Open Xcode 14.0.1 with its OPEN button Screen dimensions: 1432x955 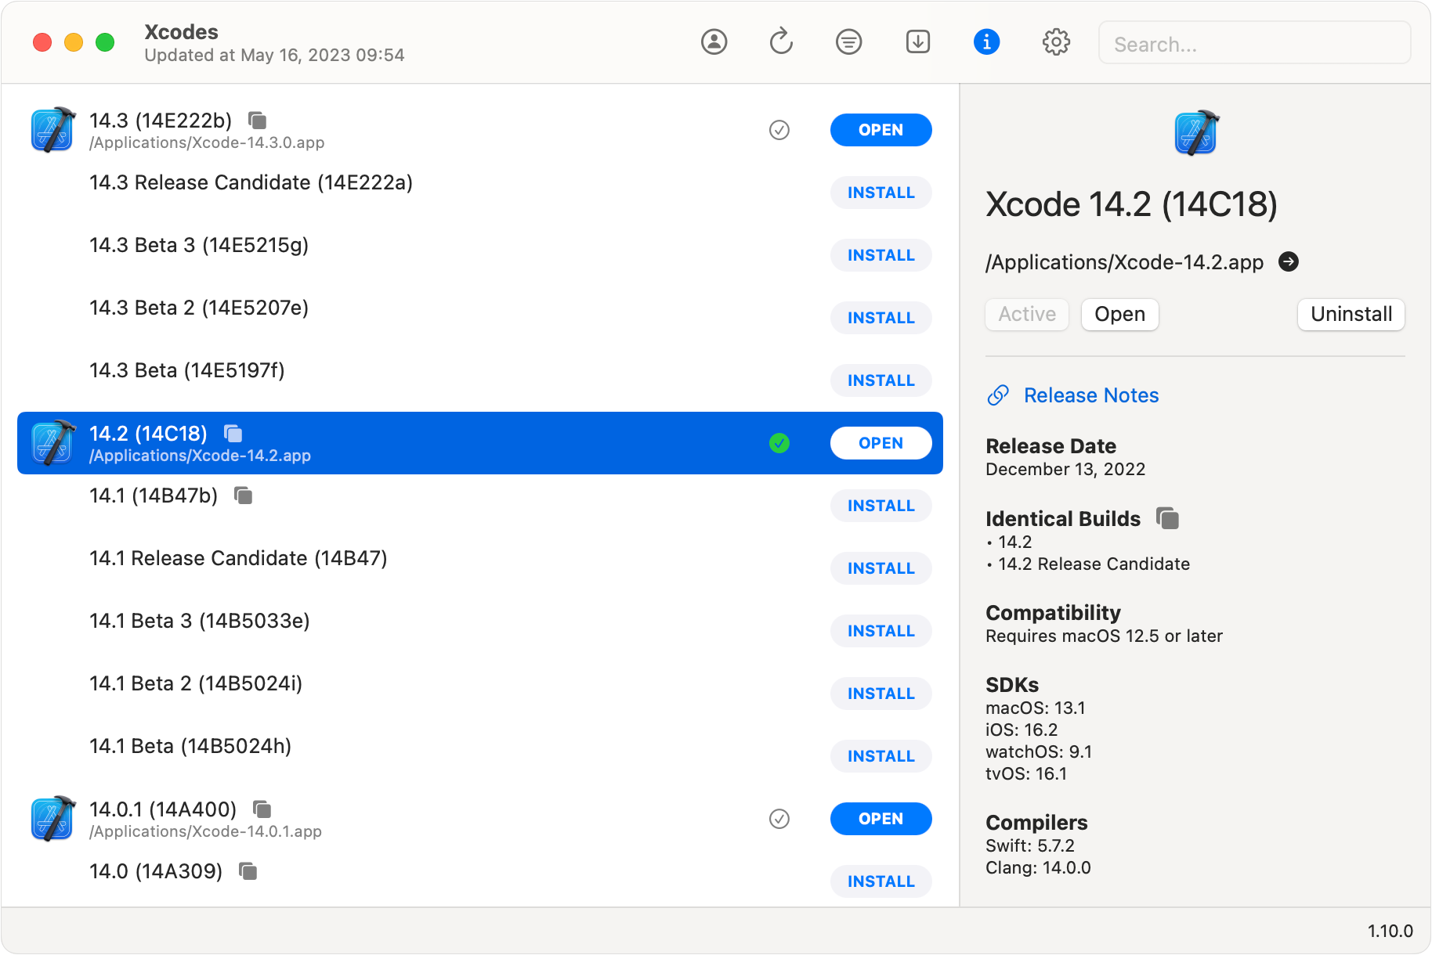pyautogui.click(x=881, y=819)
